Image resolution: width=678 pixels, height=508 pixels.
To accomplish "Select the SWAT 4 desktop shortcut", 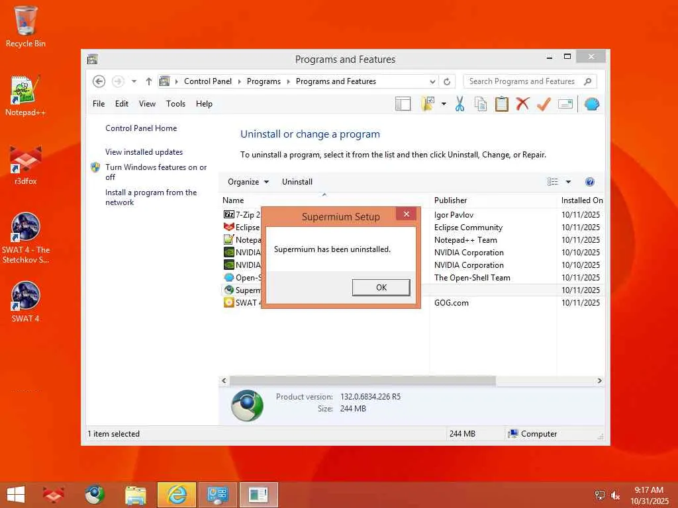I will point(26,302).
